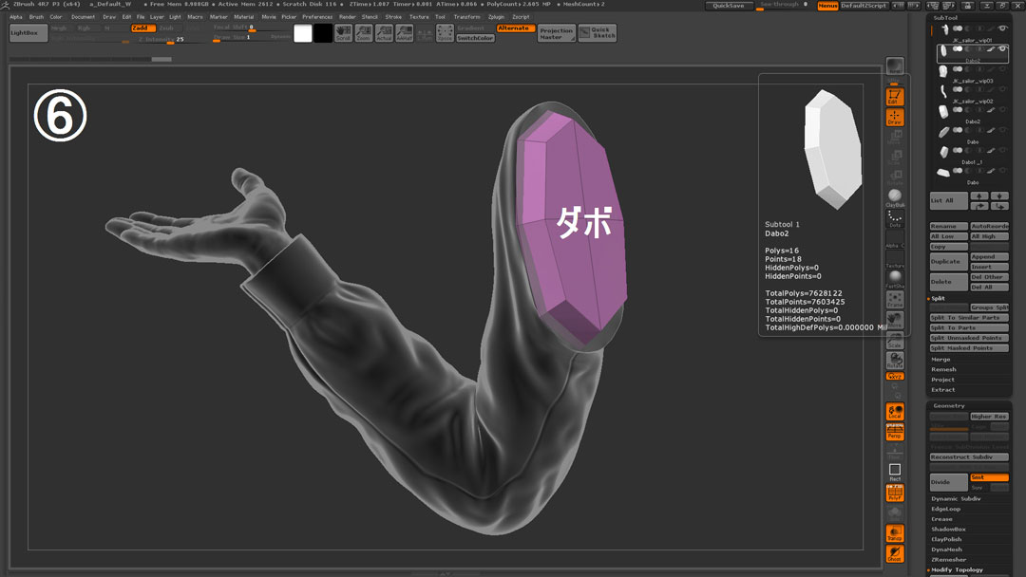Click the Rename subtool button
1026x577 pixels.
949,226
